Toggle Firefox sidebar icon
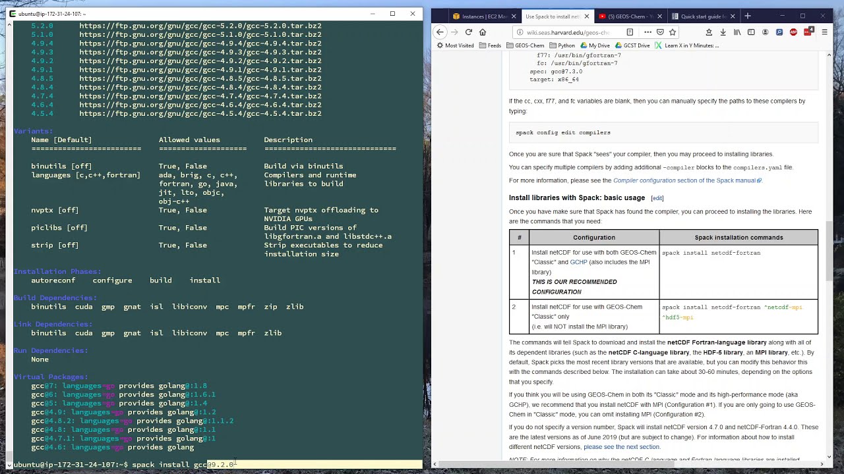This screenshot has height=474, width=844. 751,32
